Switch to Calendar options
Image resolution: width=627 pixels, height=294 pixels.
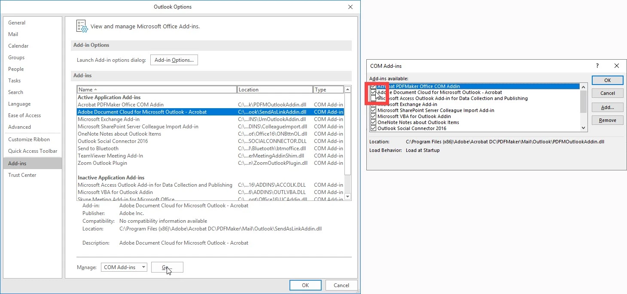33,46
